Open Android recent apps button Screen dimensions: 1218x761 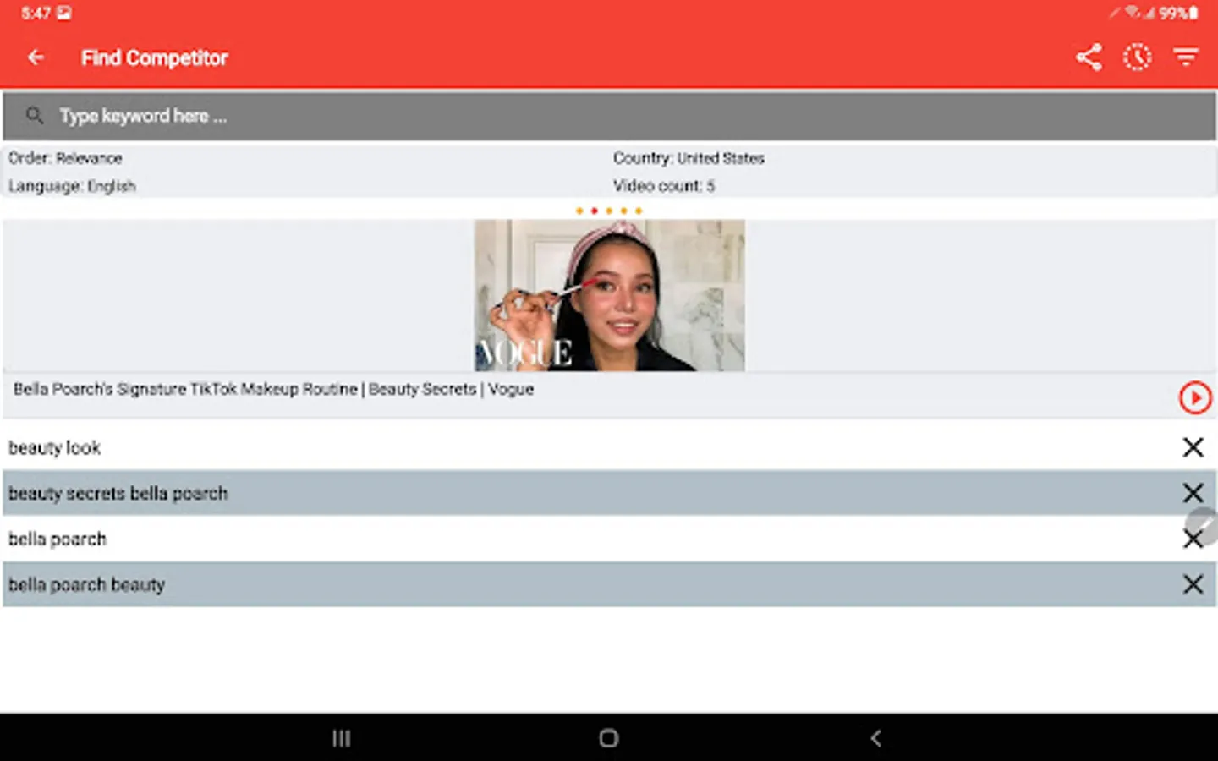point(341,738)
